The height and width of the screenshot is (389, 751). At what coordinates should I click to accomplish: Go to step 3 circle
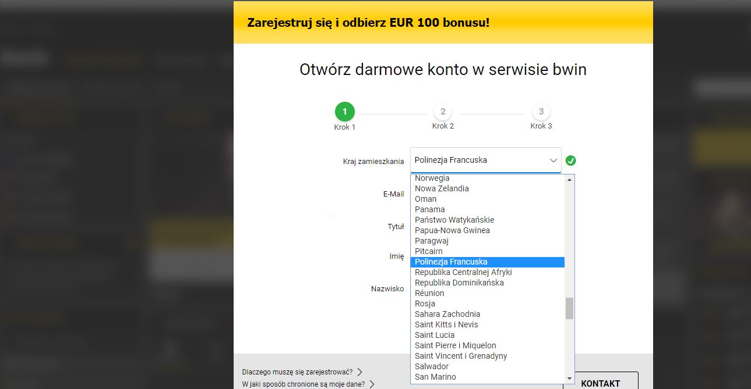(541, 112)
